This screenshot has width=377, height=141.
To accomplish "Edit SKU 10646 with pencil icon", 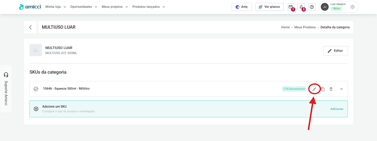I will click(x=314, y=89).
